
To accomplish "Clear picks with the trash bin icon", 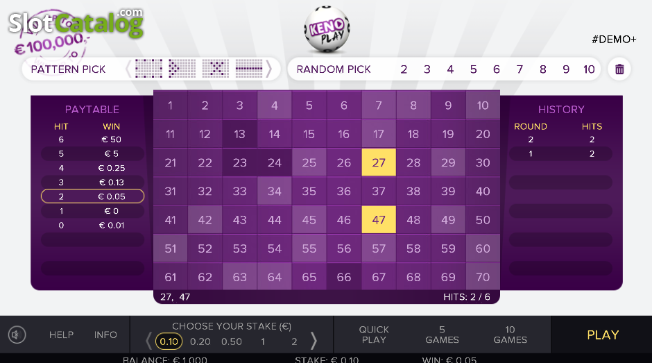I will [x=619, y=69].
